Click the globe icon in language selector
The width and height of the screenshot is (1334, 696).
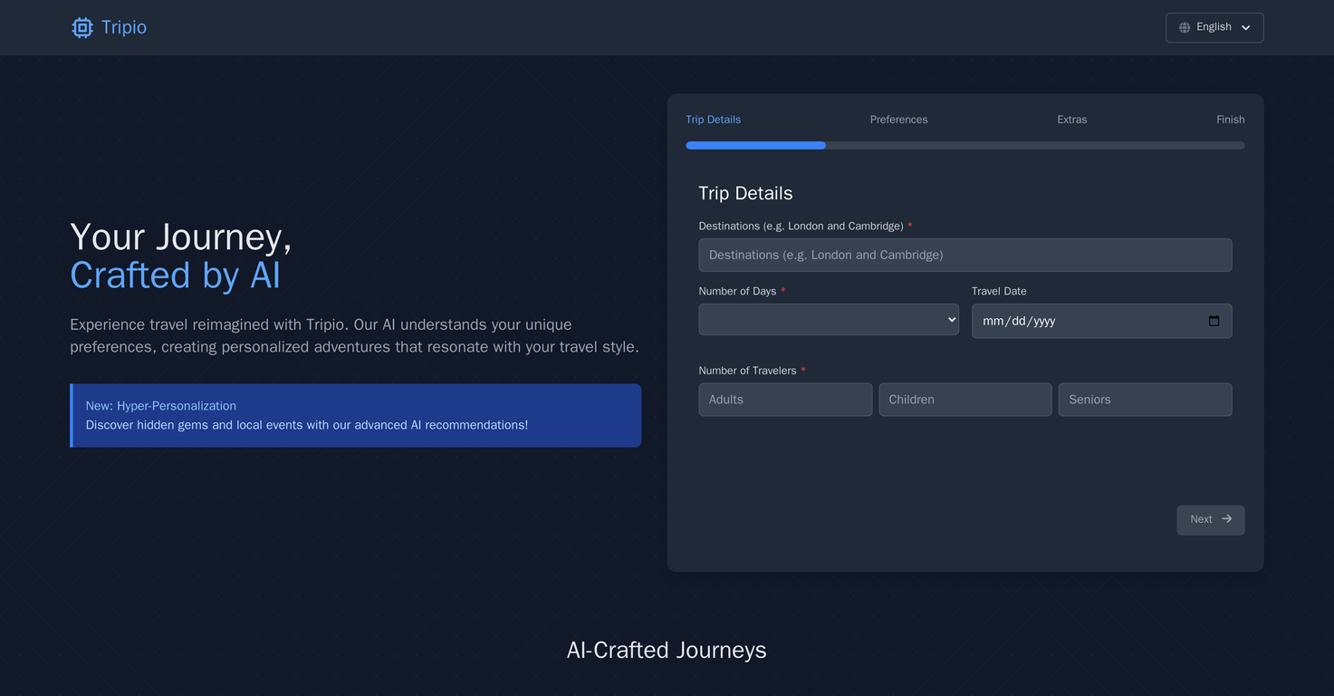coord(1185,28)
